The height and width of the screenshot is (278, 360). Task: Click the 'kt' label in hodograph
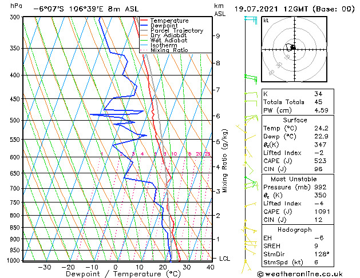[266, 21]
